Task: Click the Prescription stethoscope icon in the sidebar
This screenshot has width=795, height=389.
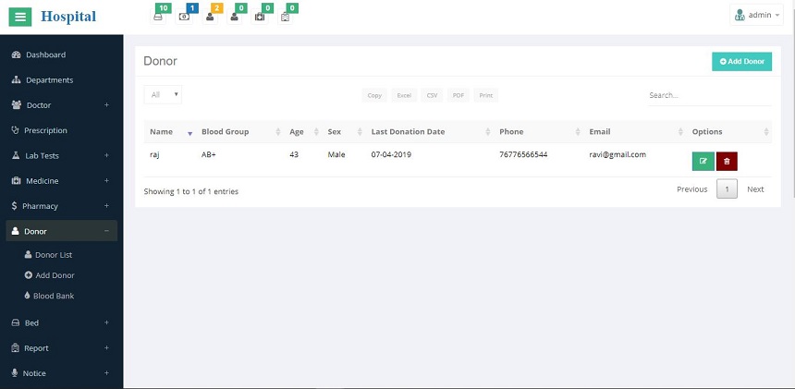Action: click(15, 130)
